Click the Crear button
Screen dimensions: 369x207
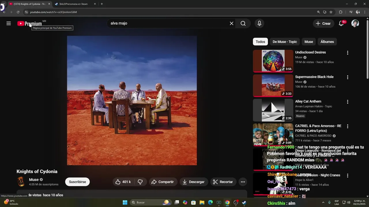(323, 24)
